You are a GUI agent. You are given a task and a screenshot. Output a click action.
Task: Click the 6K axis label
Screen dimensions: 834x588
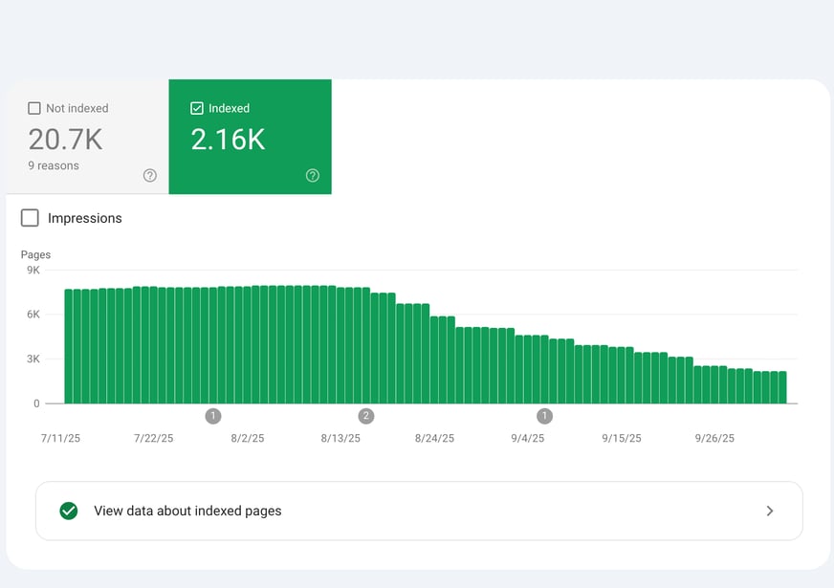33,315
